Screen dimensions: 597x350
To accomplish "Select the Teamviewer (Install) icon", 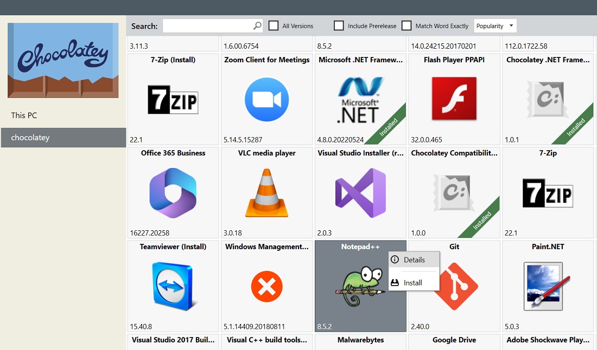I will (x=173, y=286).
